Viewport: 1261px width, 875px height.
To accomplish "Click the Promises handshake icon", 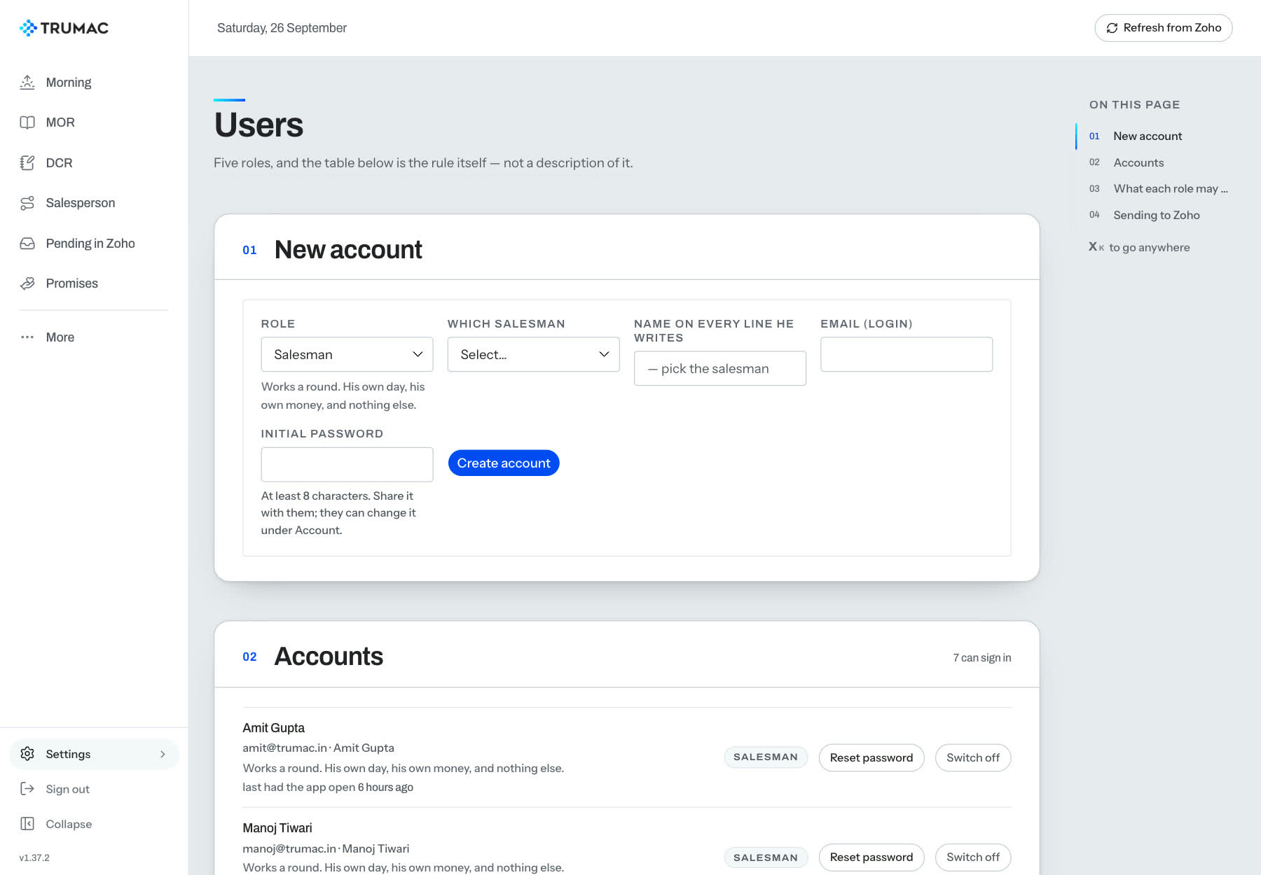I will (x=27, y=283).
